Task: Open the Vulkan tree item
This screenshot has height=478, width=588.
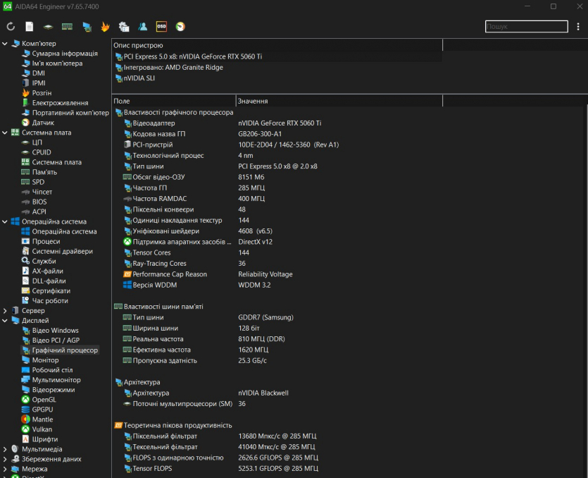Action: point(42,429)
